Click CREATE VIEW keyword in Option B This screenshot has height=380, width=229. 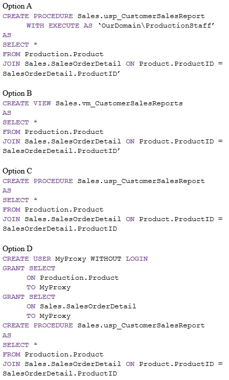tap(27, 103)
